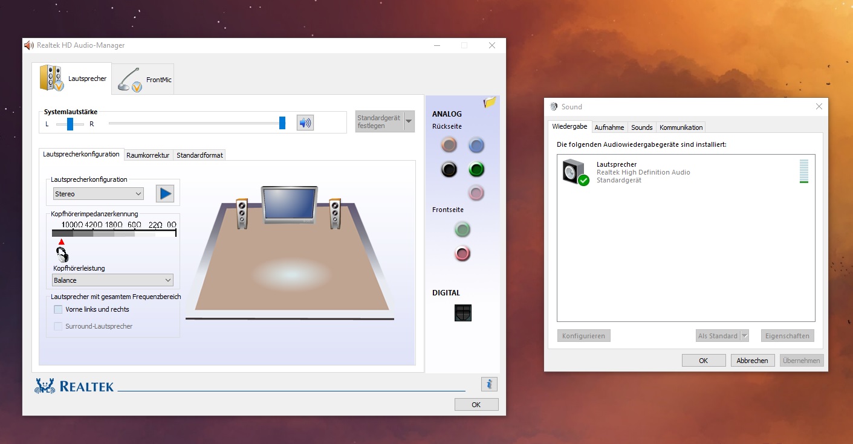This screenshot has width=853, height=444.
Task: Click the blue rear line-in jack
Action: point(477,145)
